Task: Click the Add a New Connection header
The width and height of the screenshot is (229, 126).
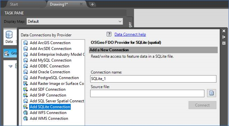Action: (153, 50)
